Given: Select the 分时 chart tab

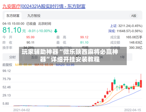Looking at the screenshot, I should click(13, 57).
